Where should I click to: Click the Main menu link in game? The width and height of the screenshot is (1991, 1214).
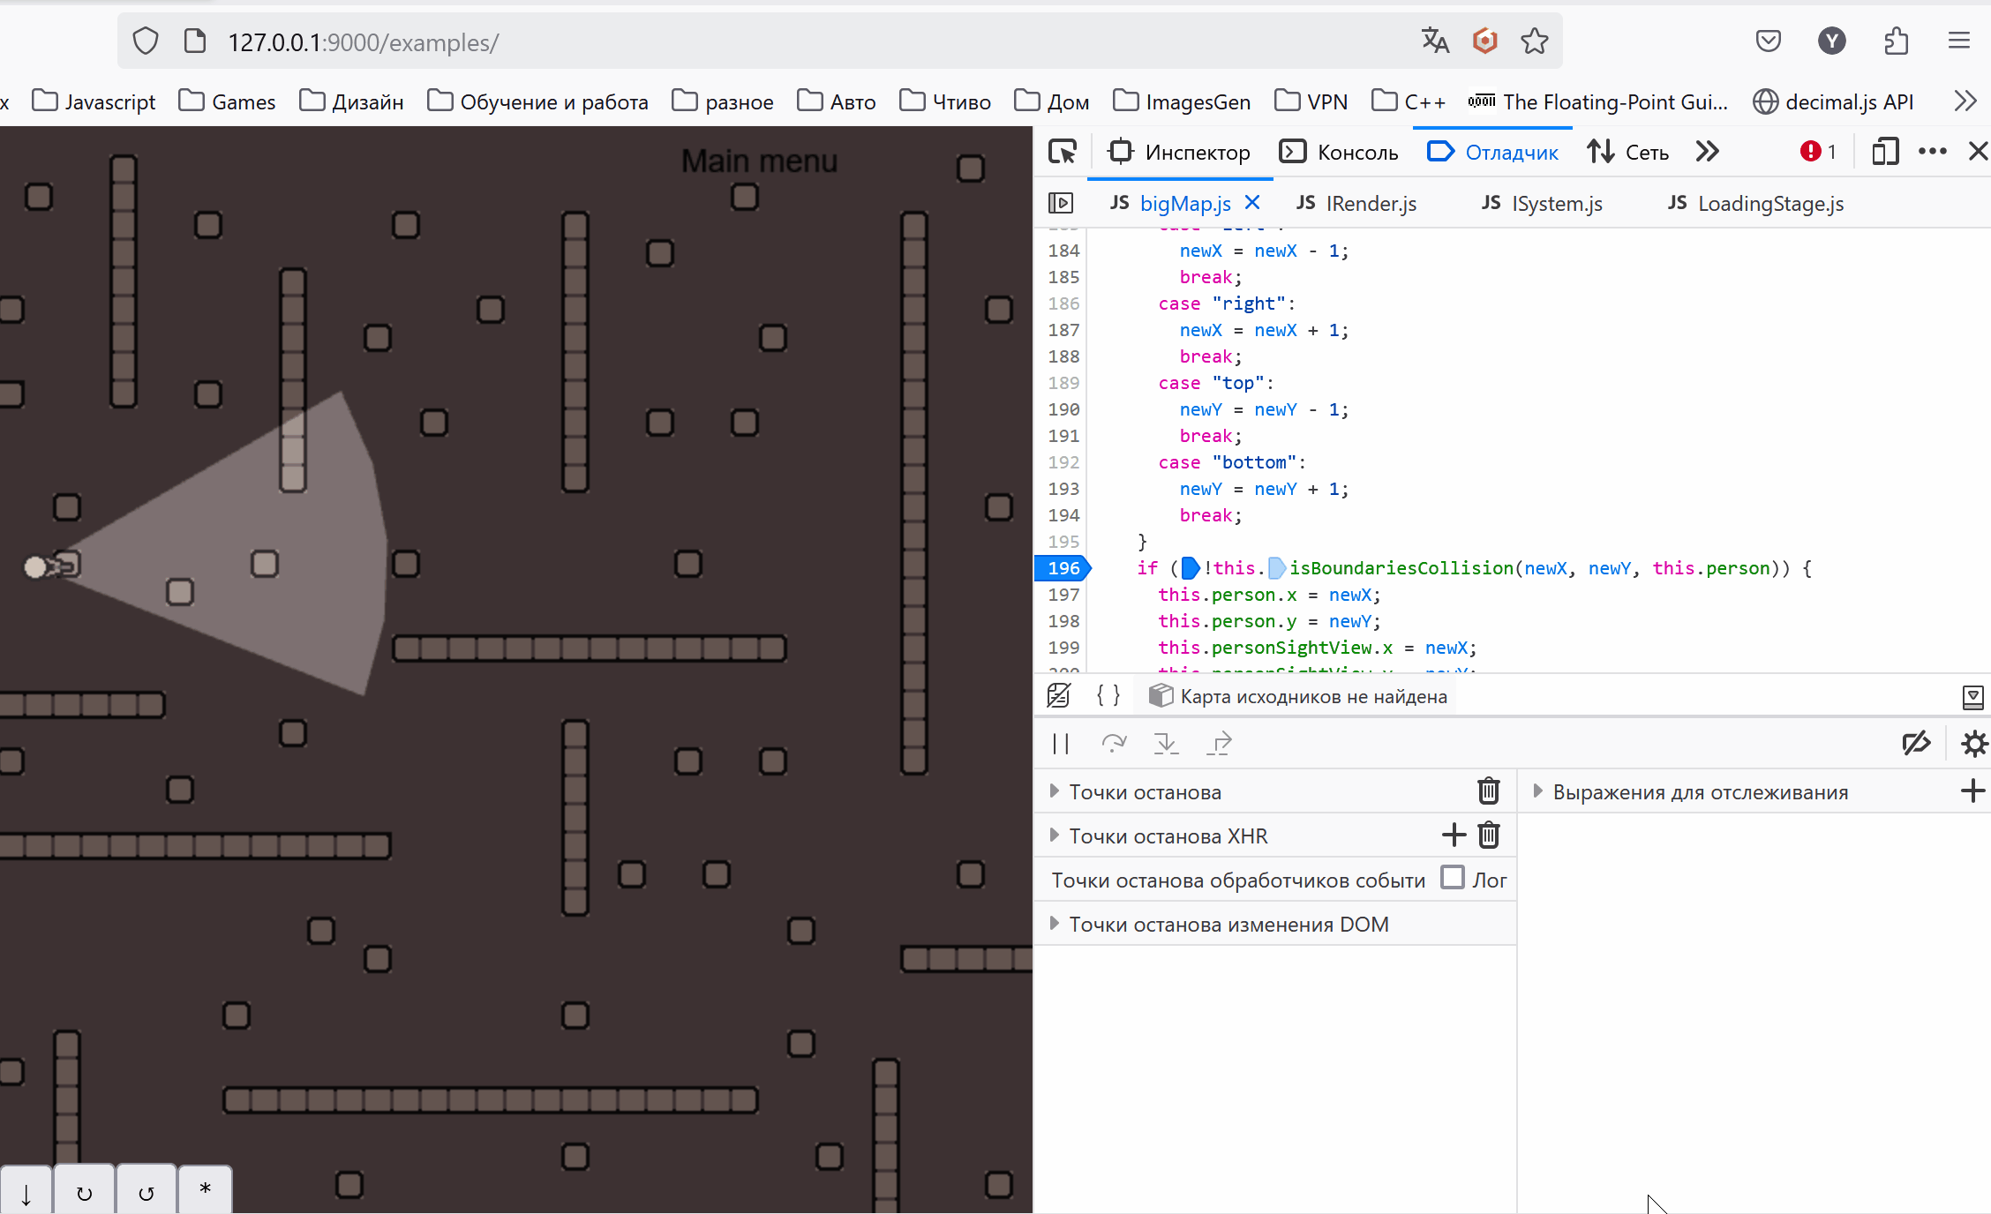759,161
